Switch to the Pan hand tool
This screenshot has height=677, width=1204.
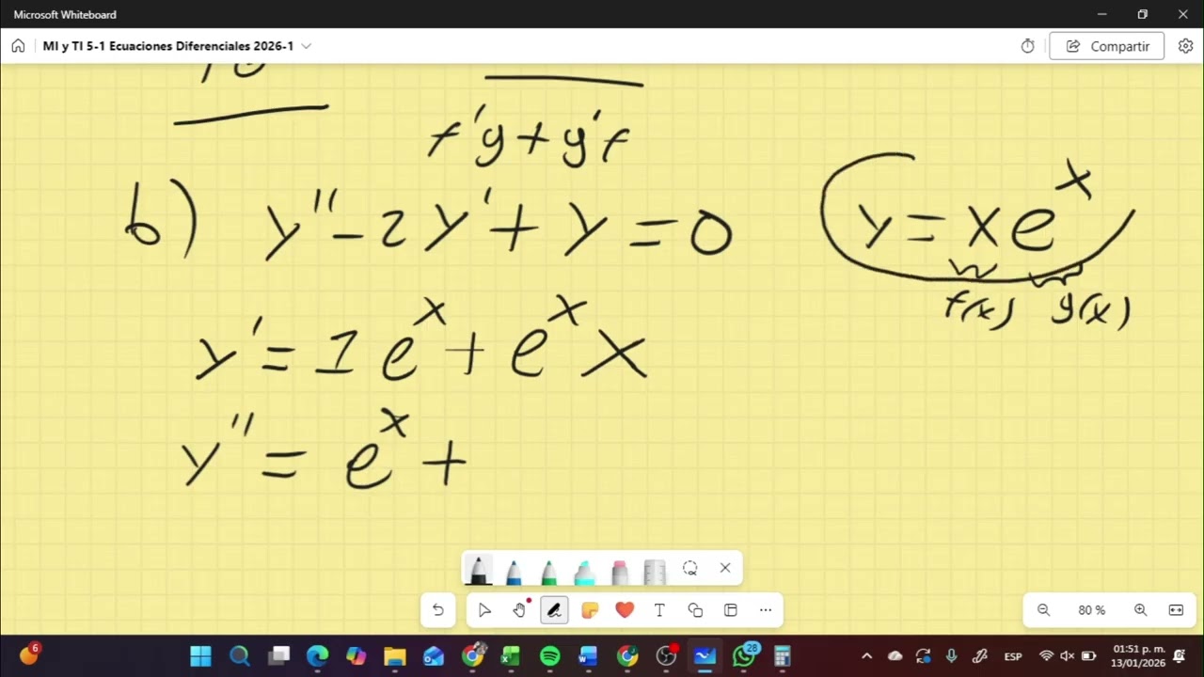point(519,610)
